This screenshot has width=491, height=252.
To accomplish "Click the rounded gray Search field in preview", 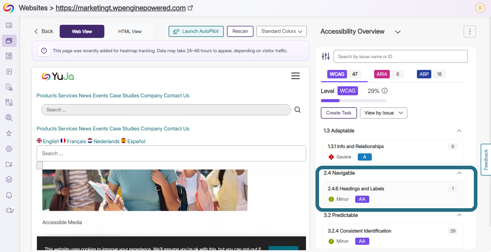I will (166, 110).
